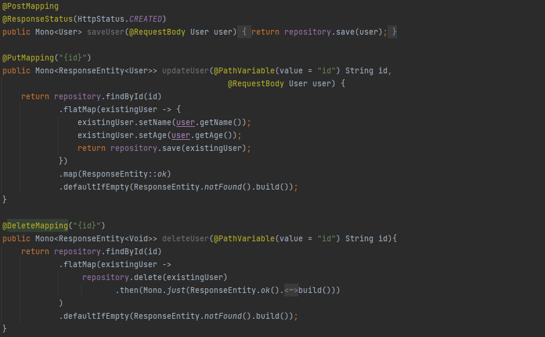Place cursor on setAge call

click(x=153, y=136)
